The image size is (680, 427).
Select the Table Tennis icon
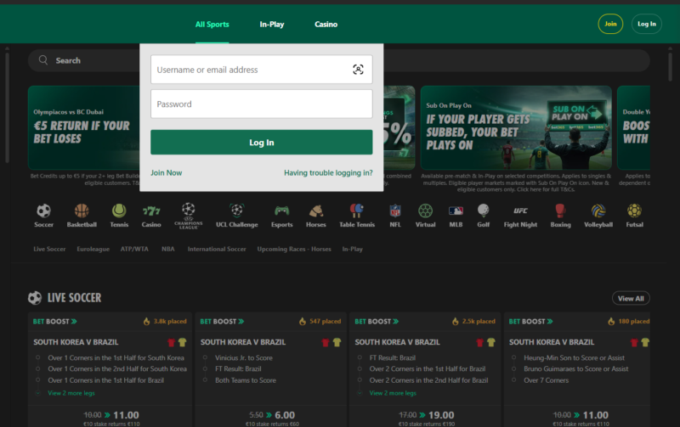click(357, 211)
